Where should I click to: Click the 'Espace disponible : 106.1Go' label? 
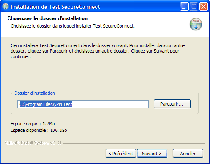(x=39, y=130)
